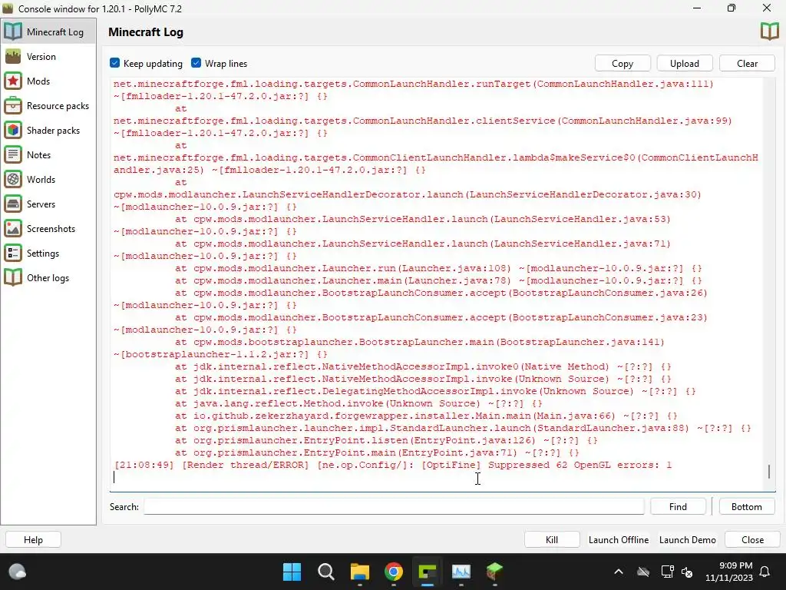Click the Notes page icon

[13, 154]
